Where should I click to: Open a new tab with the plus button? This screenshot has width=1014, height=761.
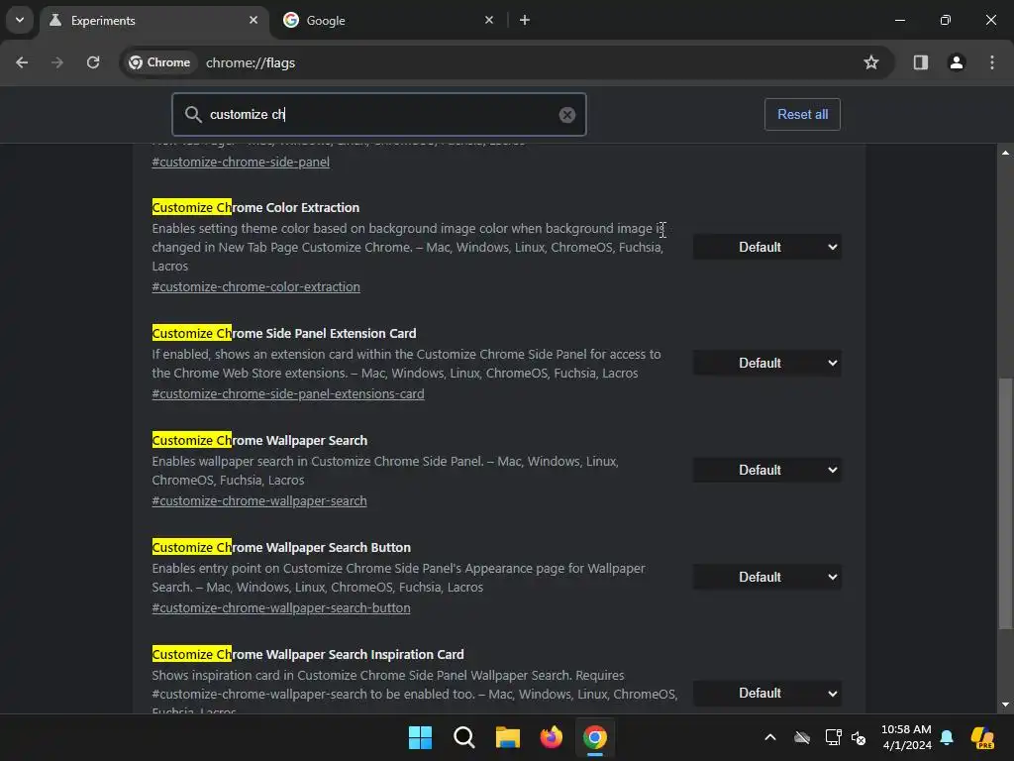click(x=525, y=20)
